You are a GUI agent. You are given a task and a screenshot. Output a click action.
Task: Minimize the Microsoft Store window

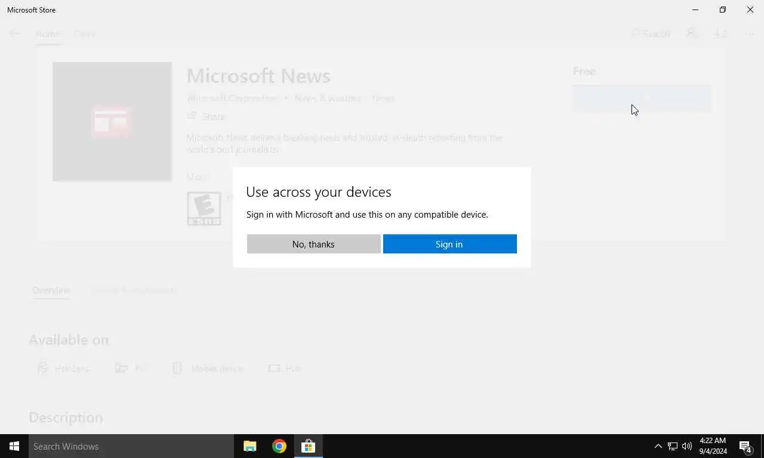(x=695, y=10)
